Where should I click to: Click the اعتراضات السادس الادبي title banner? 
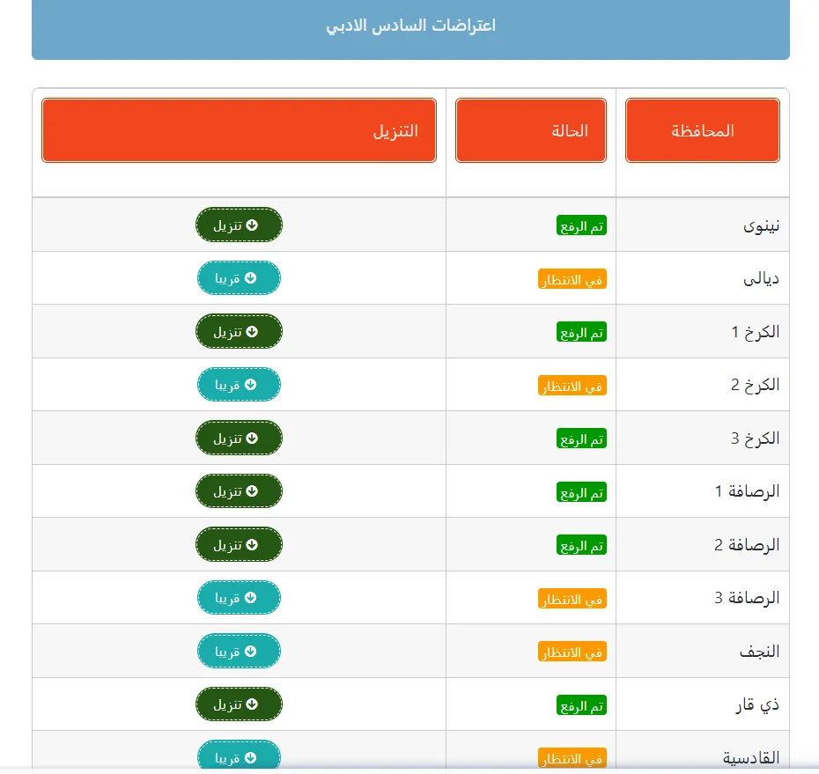point(410,26)
